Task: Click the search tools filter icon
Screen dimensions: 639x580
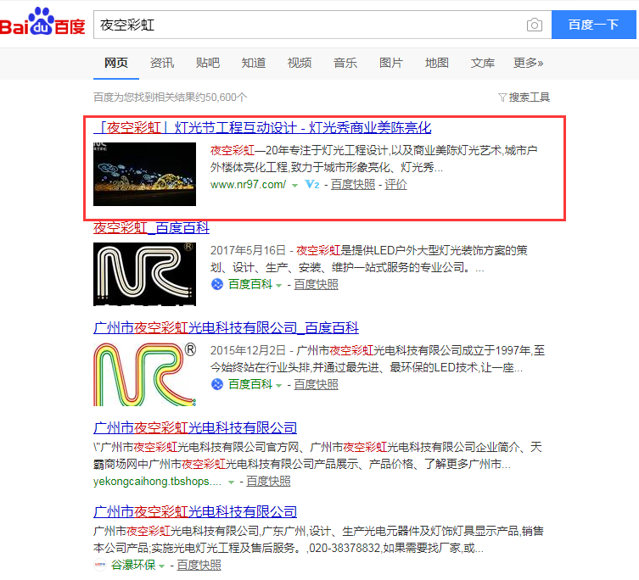Action: 502,98
